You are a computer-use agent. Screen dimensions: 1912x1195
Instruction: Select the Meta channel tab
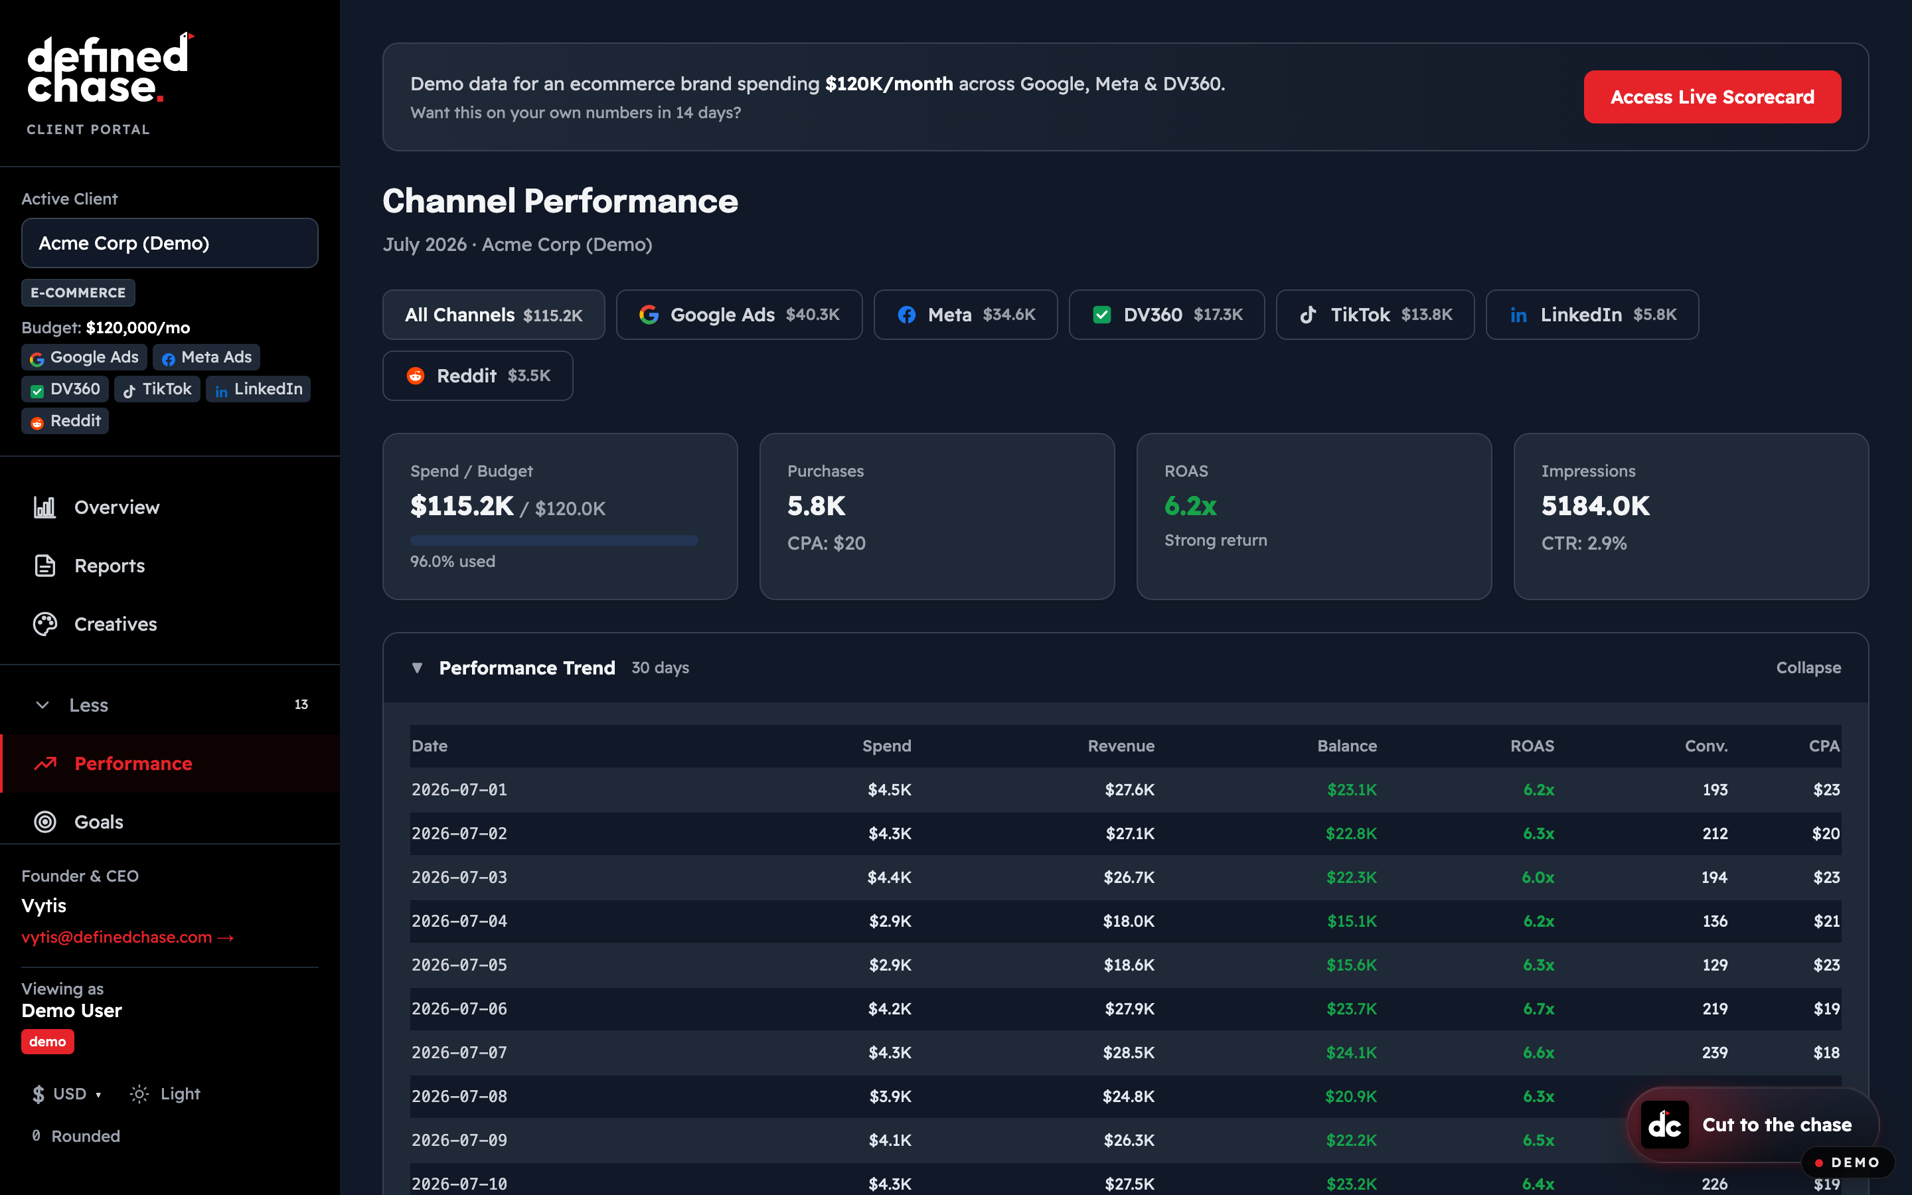(965, 315)
